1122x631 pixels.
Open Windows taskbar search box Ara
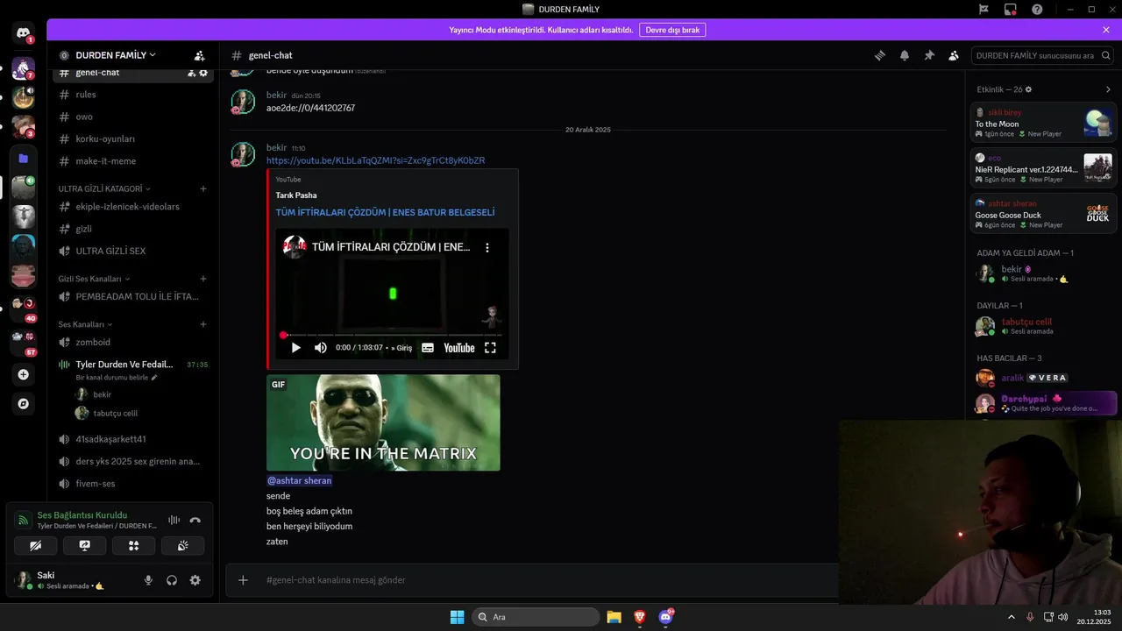click(x=536, y=617)
